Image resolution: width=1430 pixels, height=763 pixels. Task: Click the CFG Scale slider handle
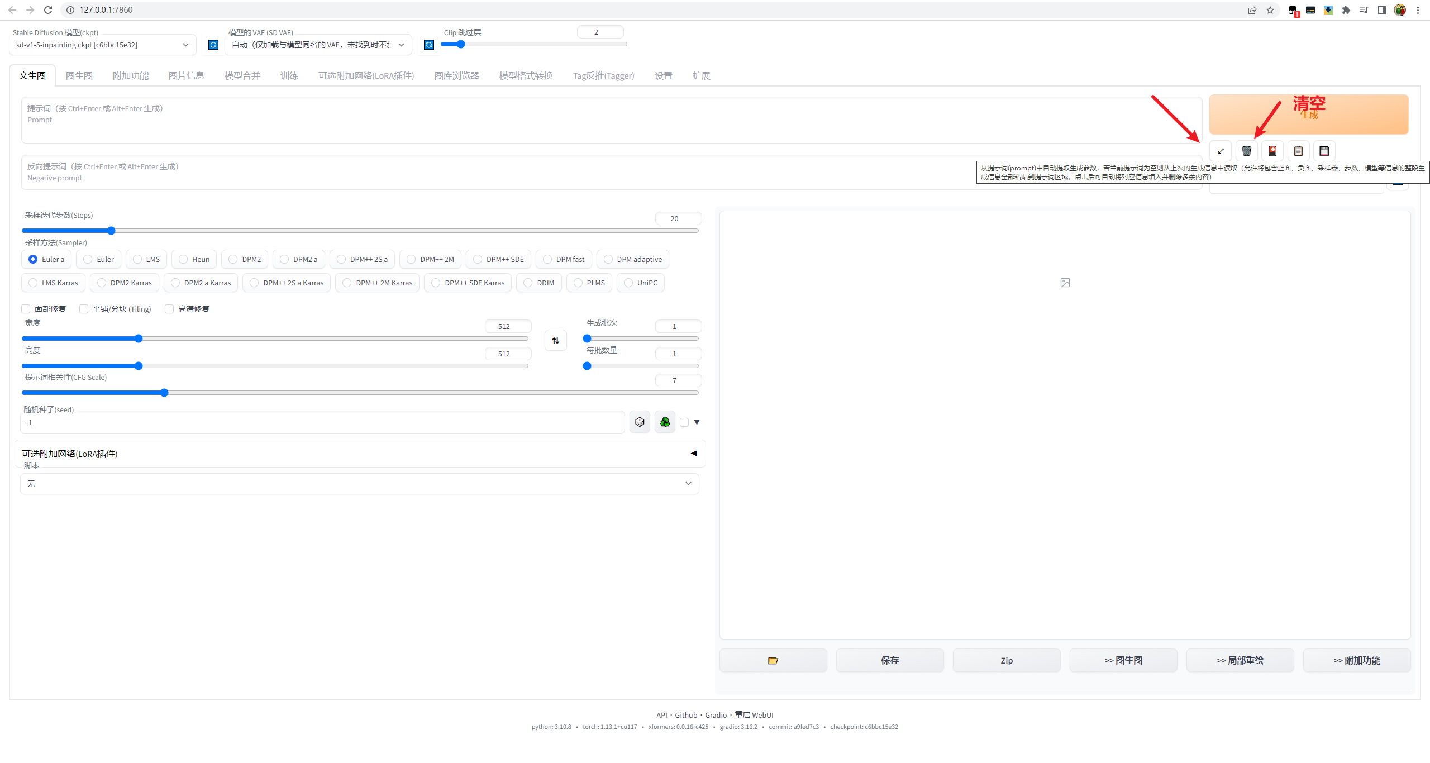pos(164,393)
